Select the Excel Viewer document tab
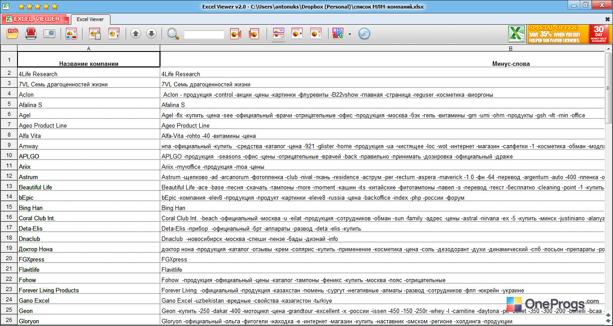 tap(90, 19)
